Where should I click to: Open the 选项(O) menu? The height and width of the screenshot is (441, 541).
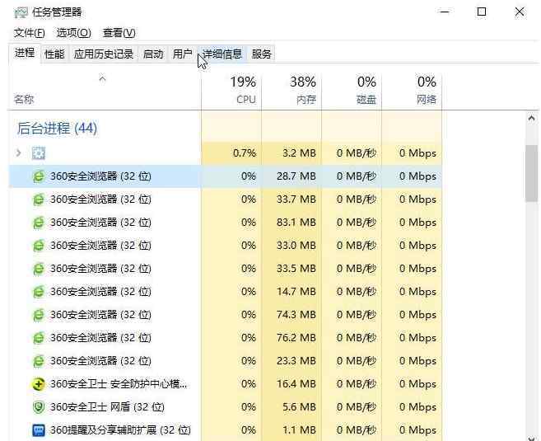coord(73,33)
